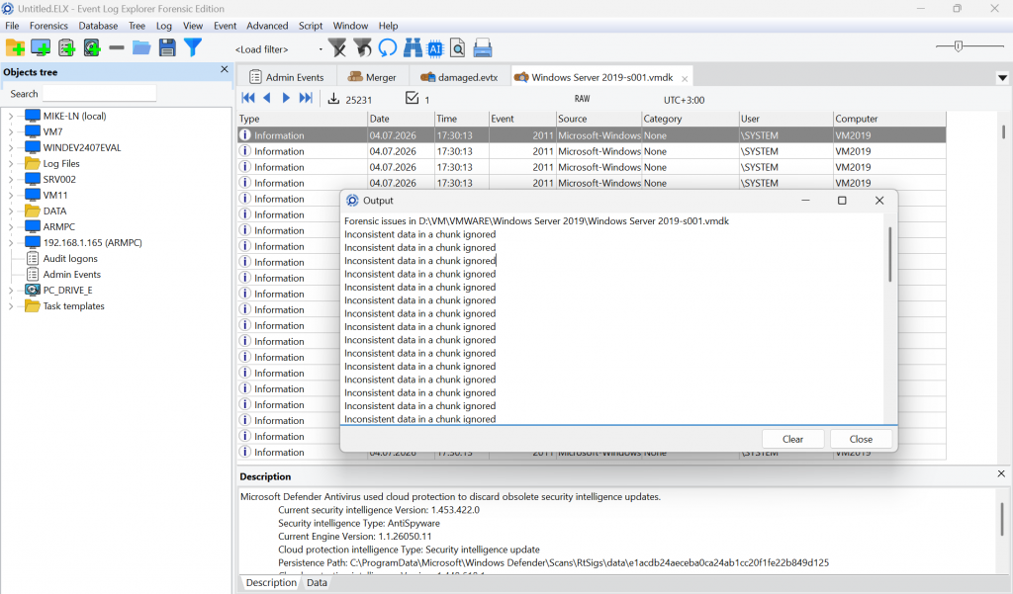Click the AI assistant icon

[x=436, y=48]
